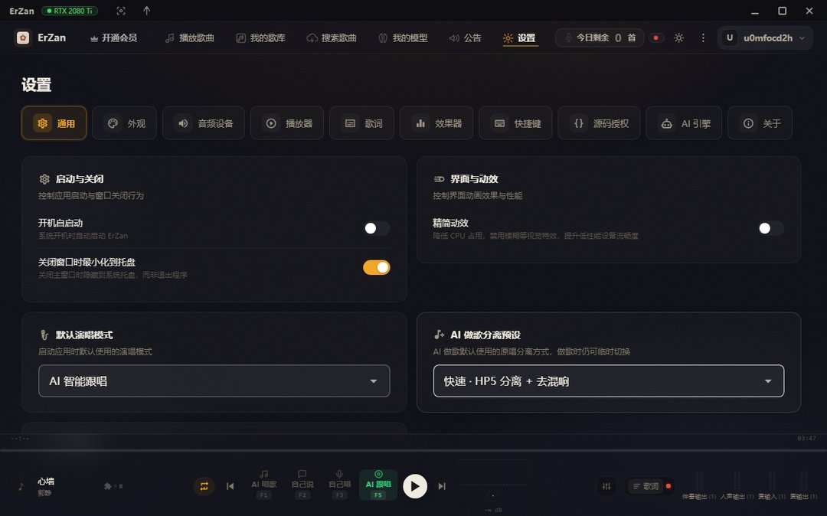Click the 麦输入 level meter
The image size is (827, 516).
coord(772,485)
